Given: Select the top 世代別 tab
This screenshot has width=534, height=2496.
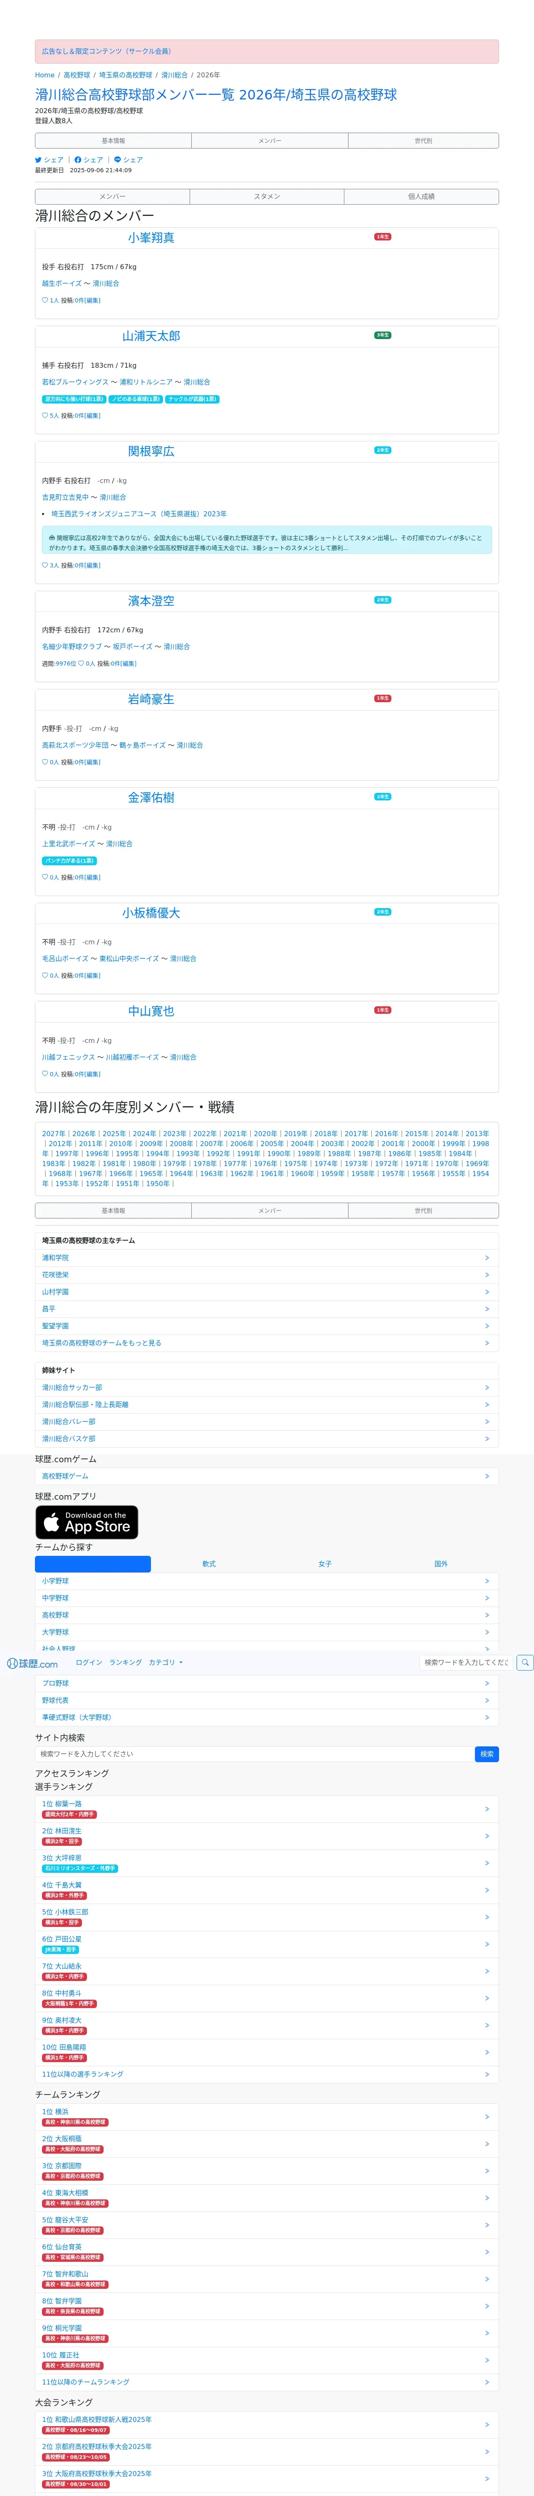Looking at the screenshot, I should point(423,141).
